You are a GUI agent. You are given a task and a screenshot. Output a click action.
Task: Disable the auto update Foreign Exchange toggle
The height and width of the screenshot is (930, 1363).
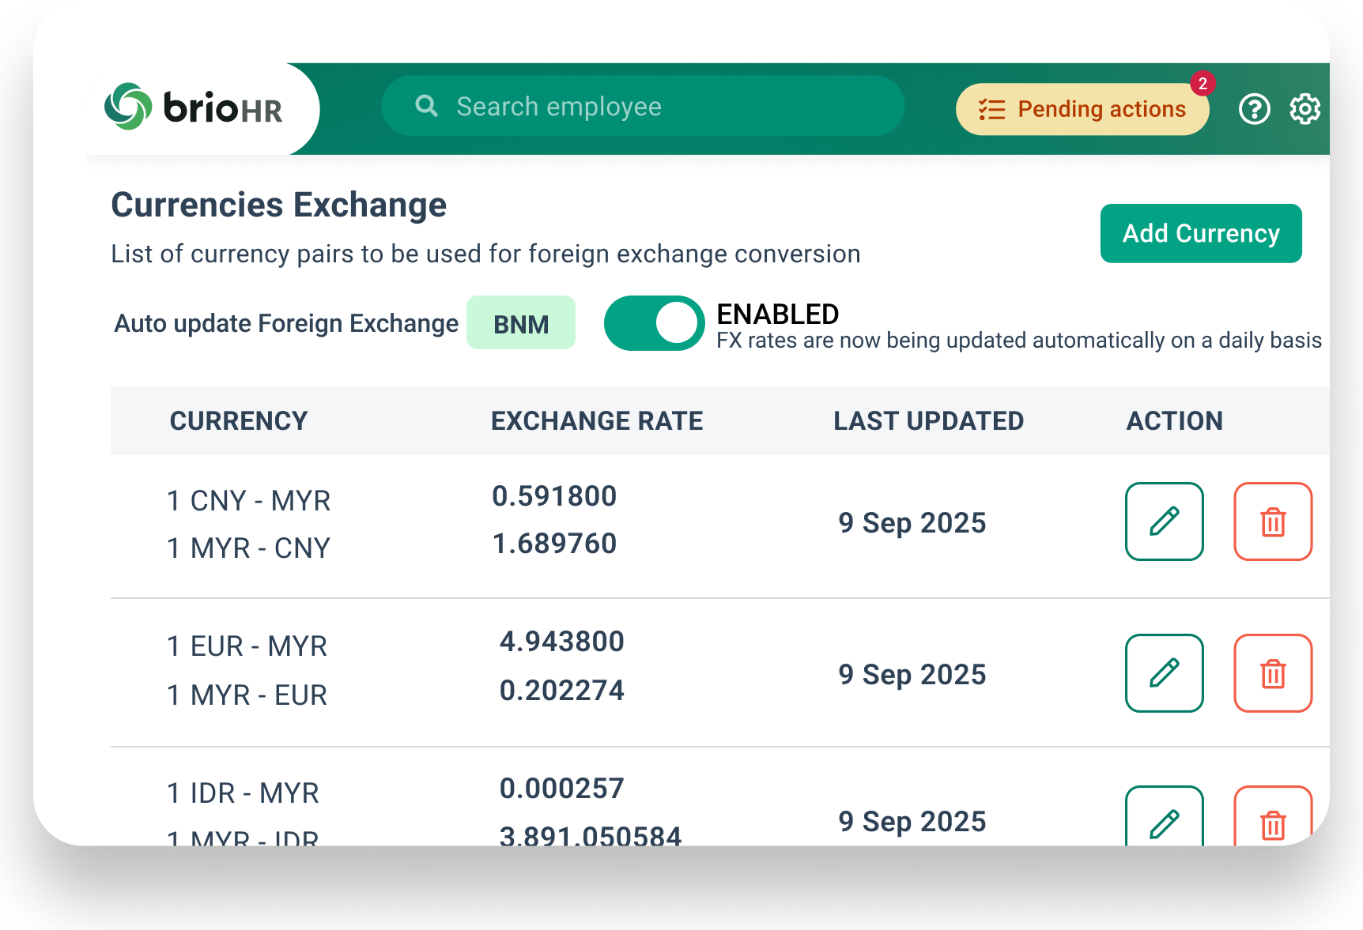pos(654,323)
